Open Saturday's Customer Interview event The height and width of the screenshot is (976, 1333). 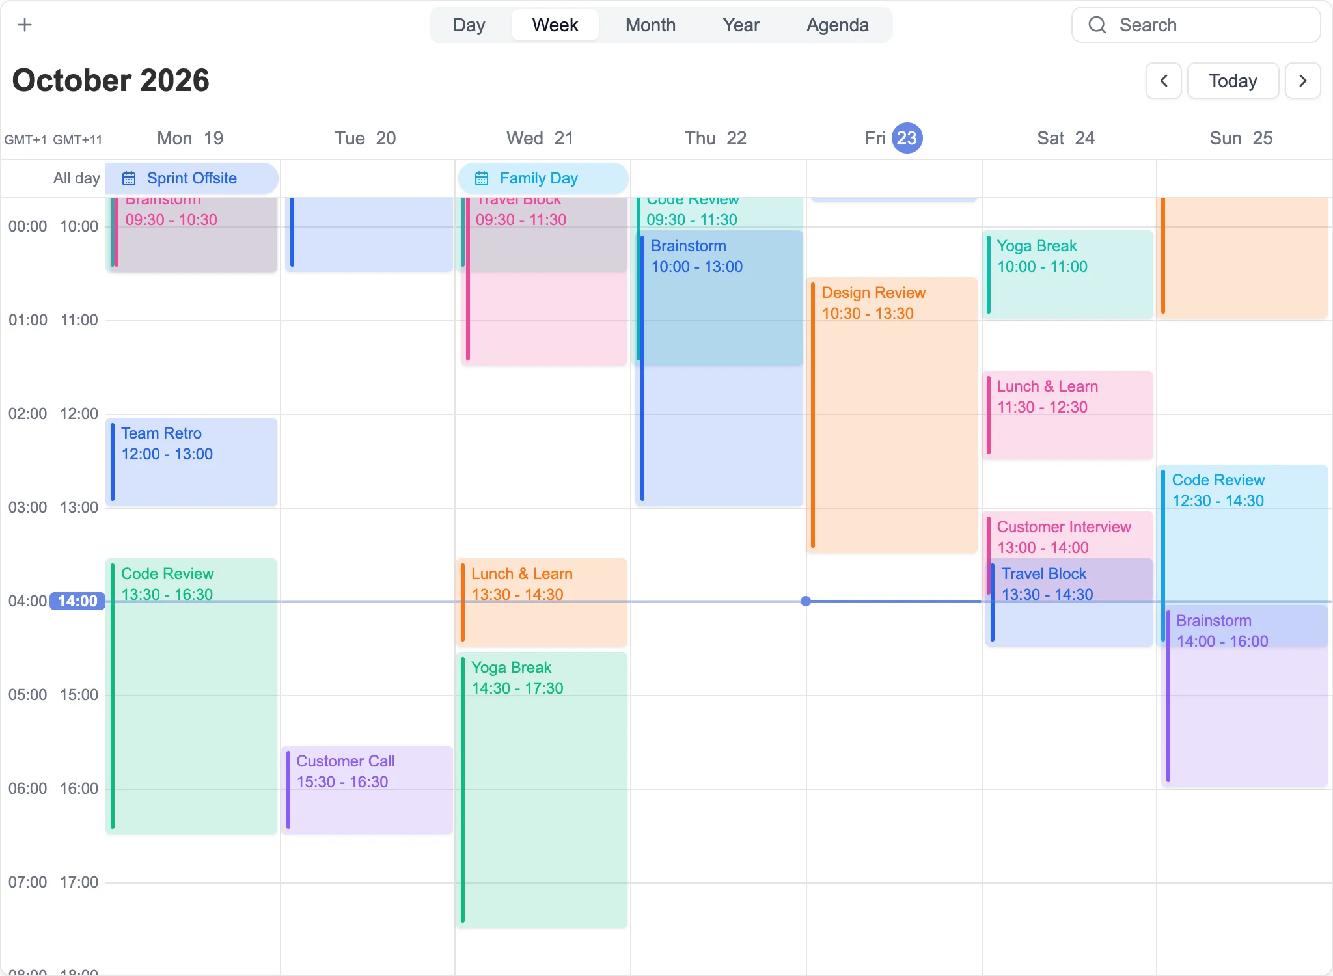coord(1067,535)
